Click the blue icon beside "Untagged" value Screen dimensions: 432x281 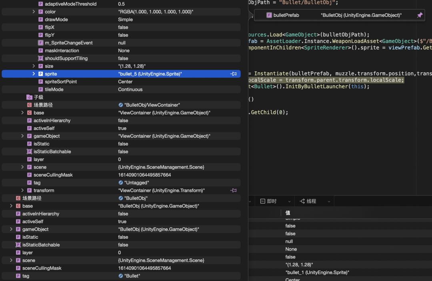[x=121, y=183]
